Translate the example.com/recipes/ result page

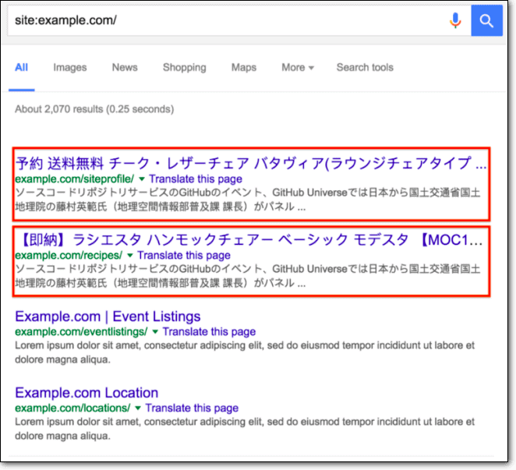[x=180, y=256]
